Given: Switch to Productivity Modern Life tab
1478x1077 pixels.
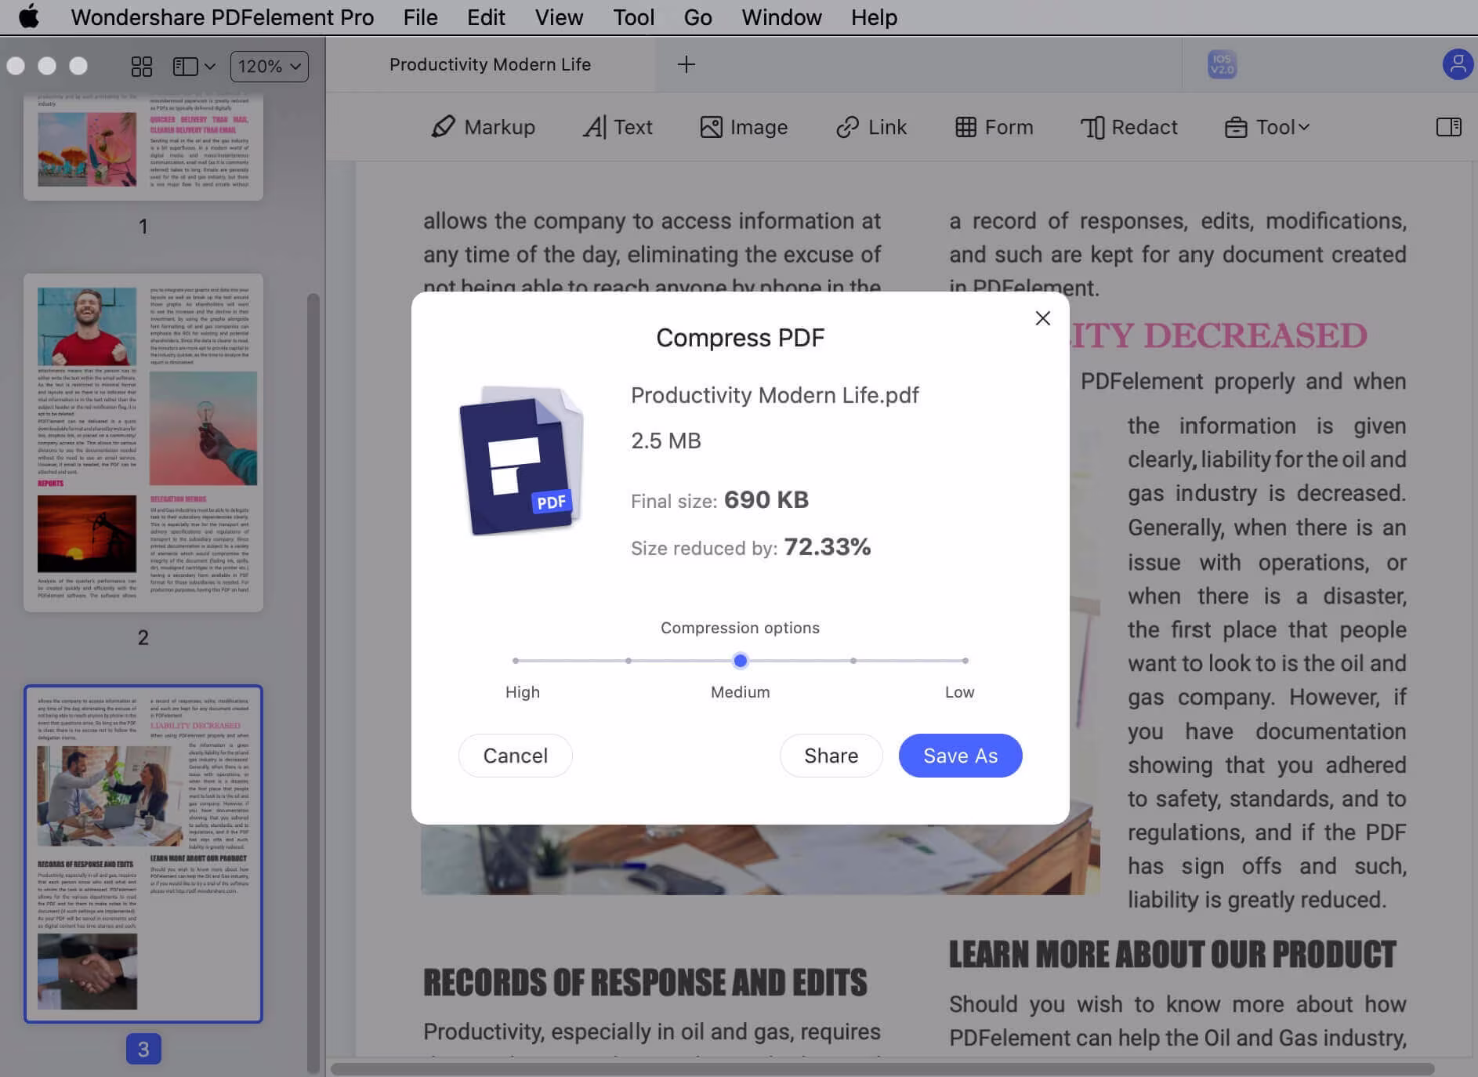Looking at the screenshot, I should (490, 64).
